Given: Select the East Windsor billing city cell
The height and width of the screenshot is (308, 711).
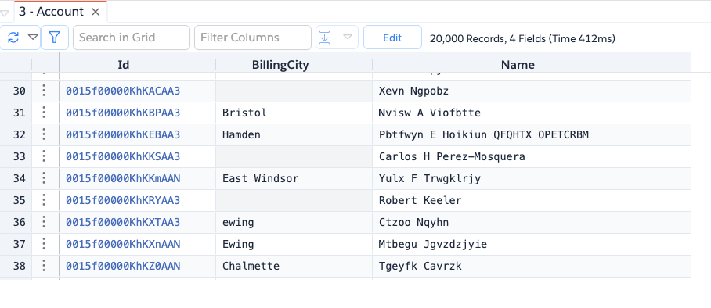Looking at the screenshot, I should coord(294,178).
